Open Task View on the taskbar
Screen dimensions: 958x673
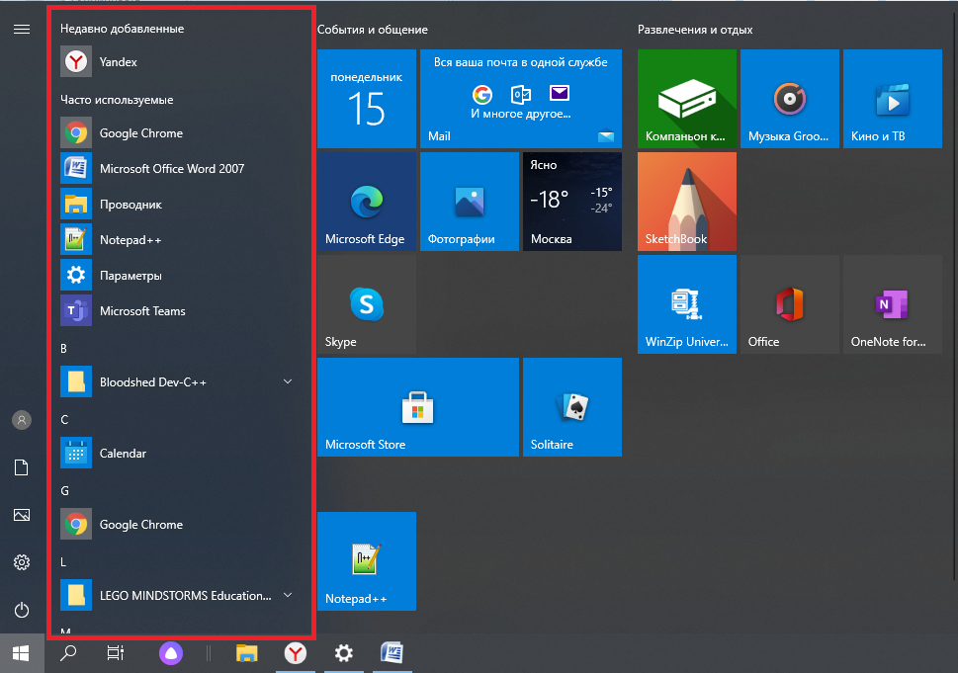coord(116,653)
